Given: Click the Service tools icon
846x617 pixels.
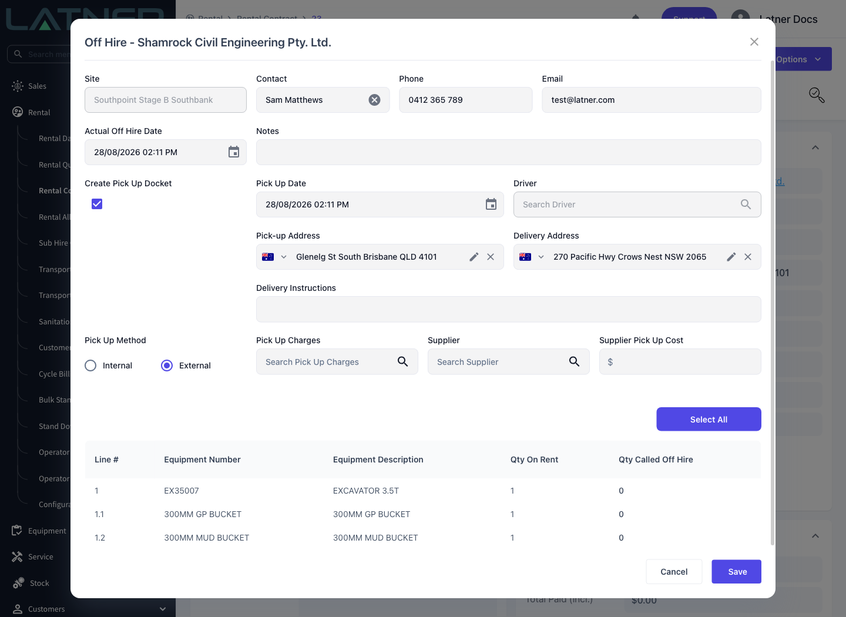Looking at the screenshot, I should (x=17, y=556).
